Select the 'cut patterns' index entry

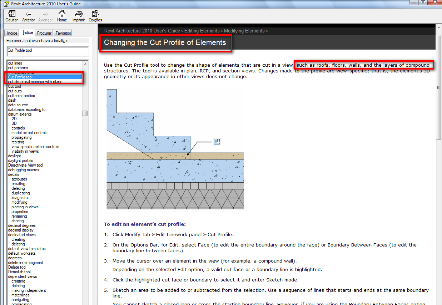pyautogui.click(x=18, y=68)
